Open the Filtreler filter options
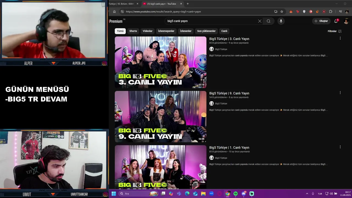The height and width of the screenshot is (198, 352). (x=335, y=31)
